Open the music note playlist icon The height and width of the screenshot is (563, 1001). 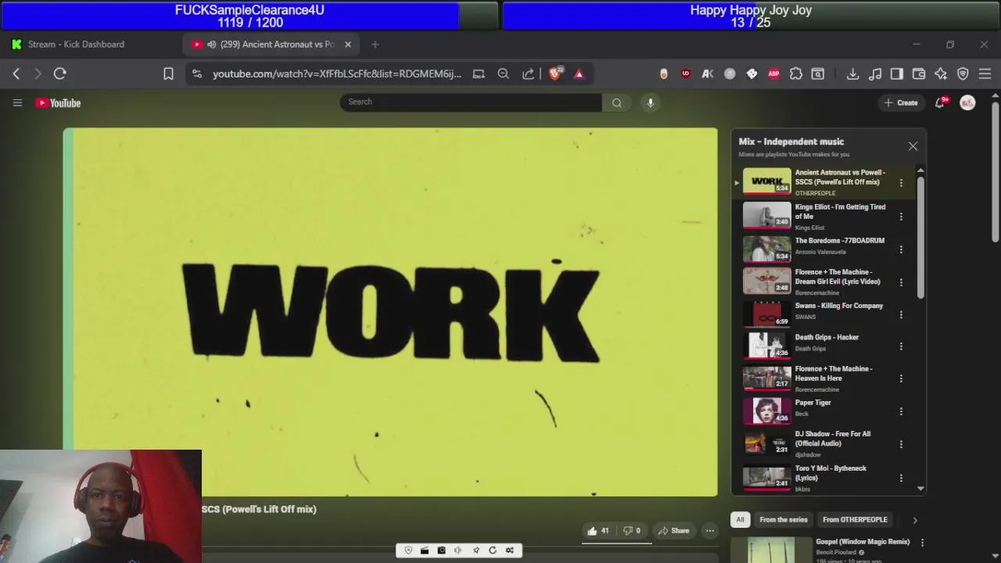(875, 74)
